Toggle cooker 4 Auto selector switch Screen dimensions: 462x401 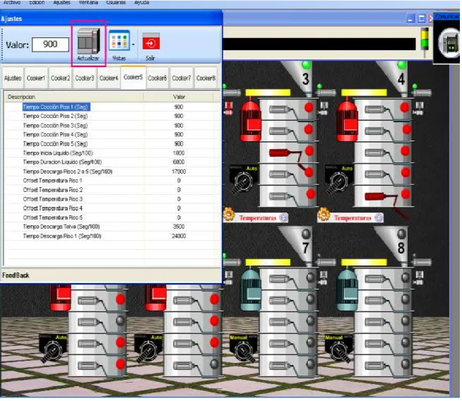pyautogui.click(x=339, y=179)
